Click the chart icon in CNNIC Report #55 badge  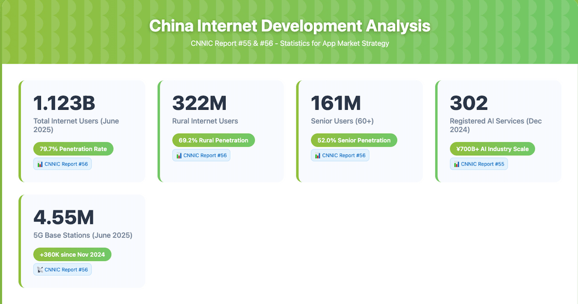[457, 164]
